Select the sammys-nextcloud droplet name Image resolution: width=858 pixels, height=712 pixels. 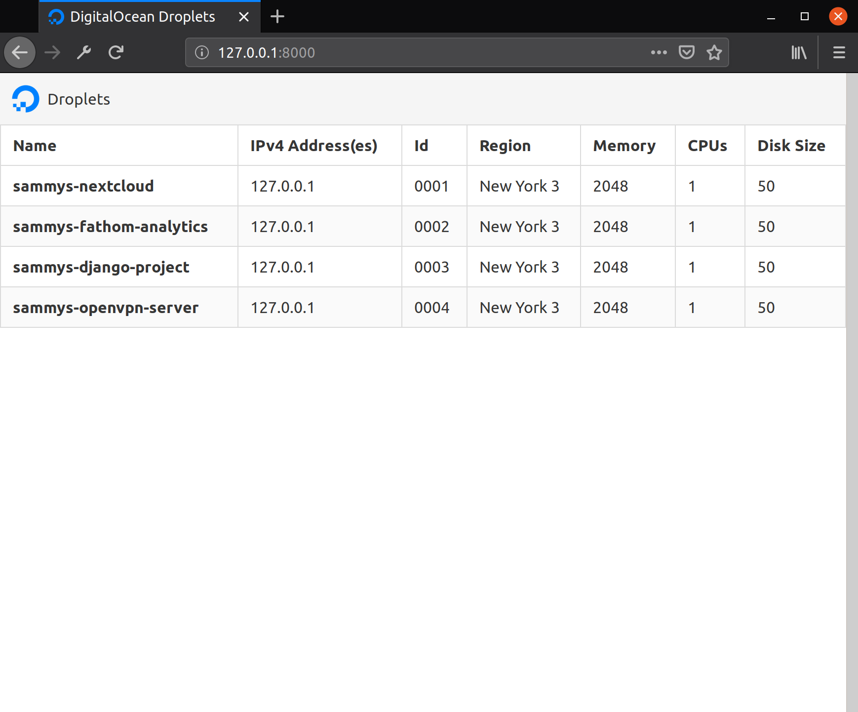[x=83, y=186]
